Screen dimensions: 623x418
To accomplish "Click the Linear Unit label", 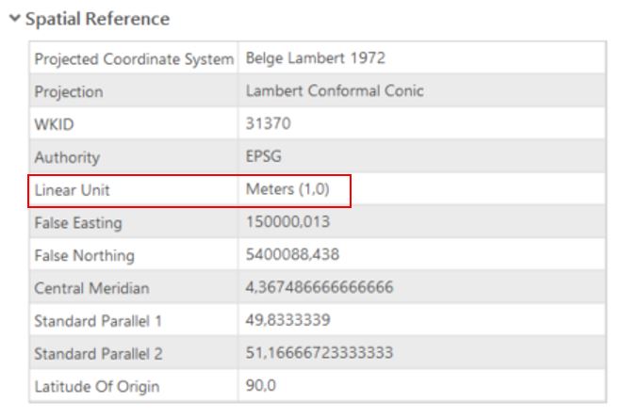I will [71, 191].
